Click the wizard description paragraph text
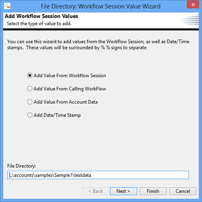The height and width of the screenshot is (202, 202). point(98,44)
